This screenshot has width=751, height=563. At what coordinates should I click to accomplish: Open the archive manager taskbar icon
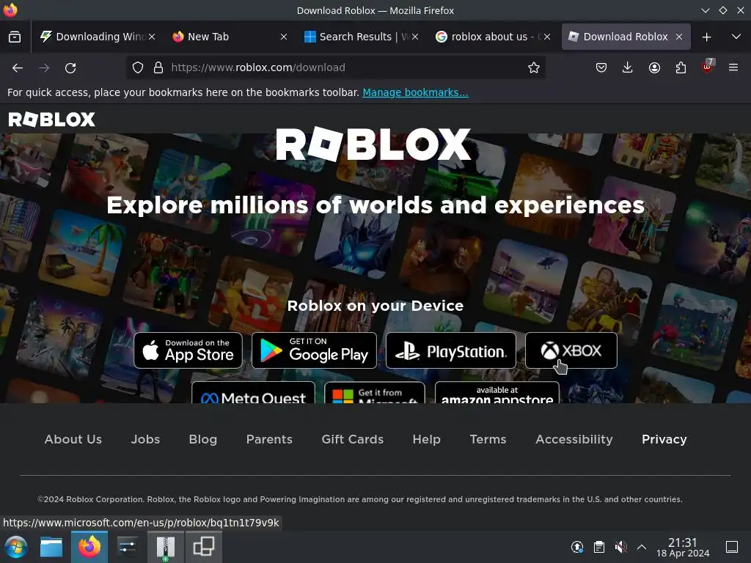click(165, 547)
